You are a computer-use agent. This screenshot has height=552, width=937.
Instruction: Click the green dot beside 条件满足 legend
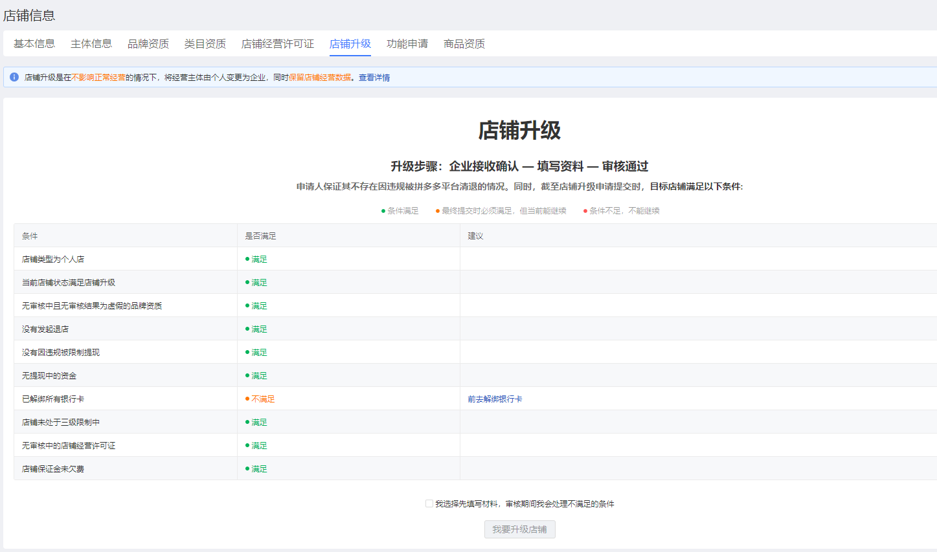coord(383,211)
